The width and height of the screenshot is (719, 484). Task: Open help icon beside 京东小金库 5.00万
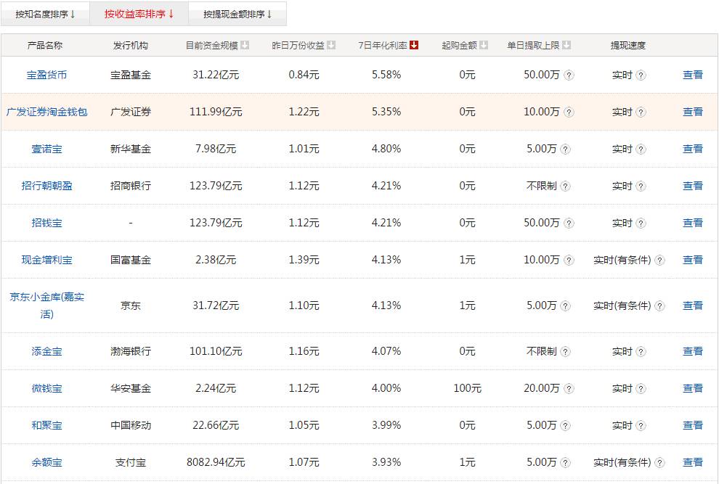[565, 305]
